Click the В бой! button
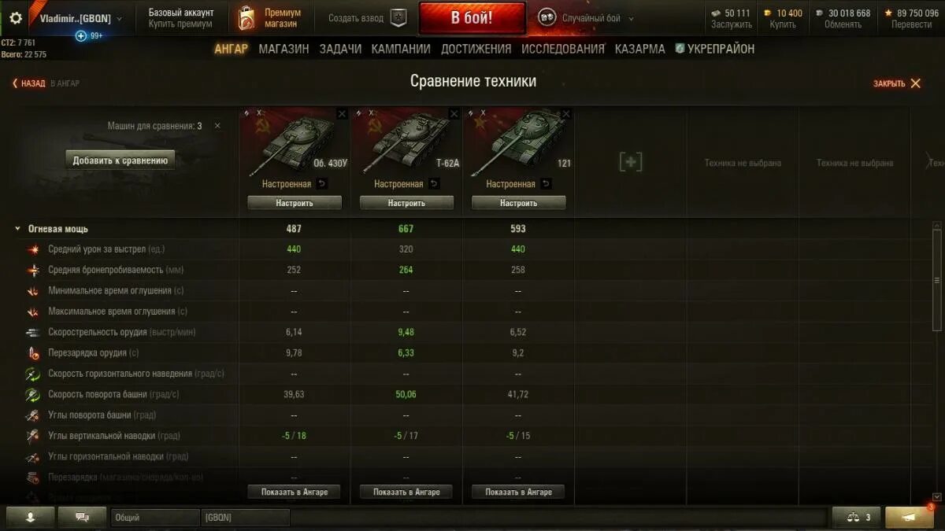Screen dimensions: 945x531 [x=472, y=18]
